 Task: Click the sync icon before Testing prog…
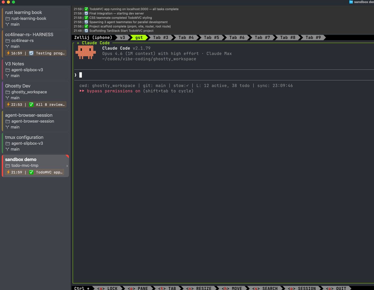point(31,53)
